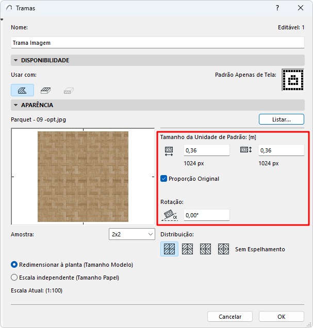Click the Usar com: label

(24, 75)
